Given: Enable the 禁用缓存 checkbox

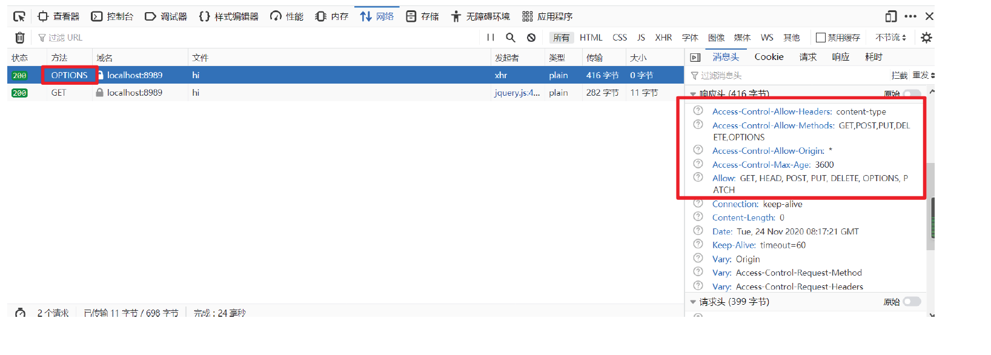Looking at the screenshot, I should click(821, 38).
